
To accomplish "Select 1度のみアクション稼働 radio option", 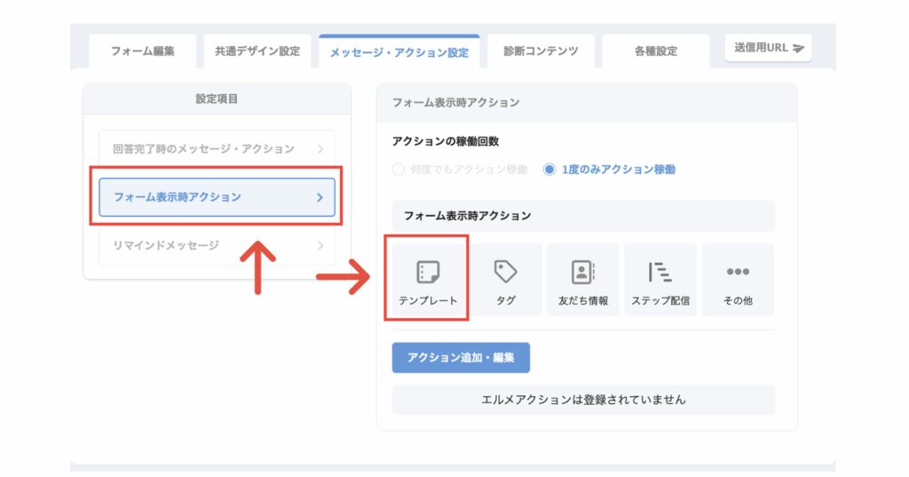I will (x=549, y=170).
